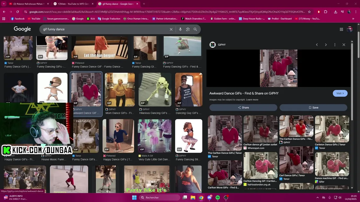Image resolution: width=360 pixels, height=202 pixels.
Task: Expand the Chrome tab search dropdown
Action: (x=4, y=4)
